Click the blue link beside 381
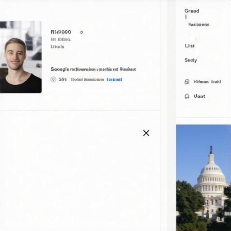The height and width of the screenshot is (231, 231). click(x=114, y=79)
